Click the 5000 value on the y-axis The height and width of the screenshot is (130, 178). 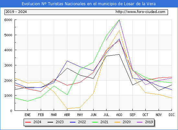point(8,35)
